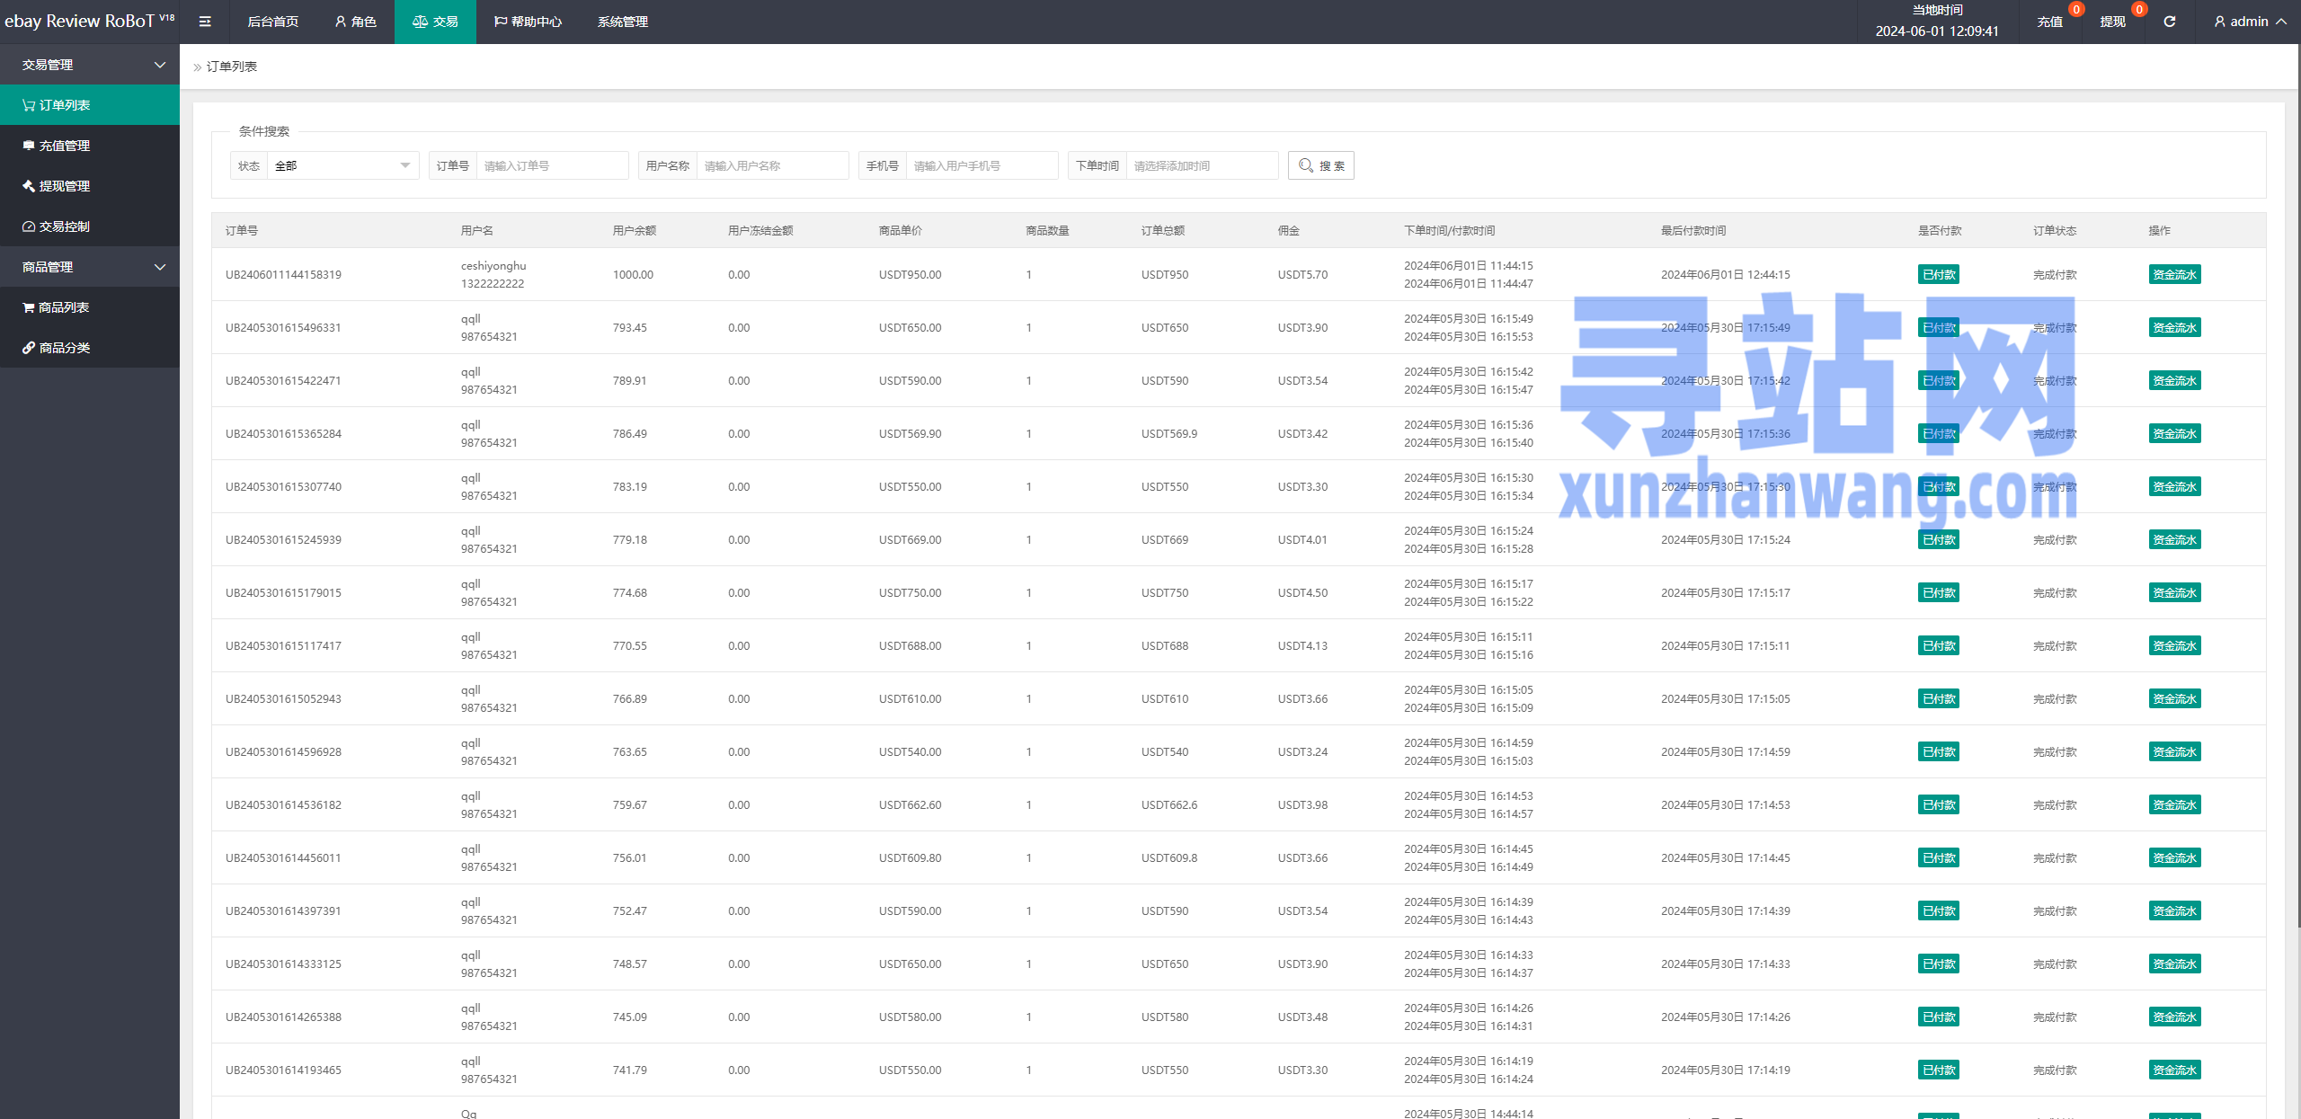
Task: Click the 充值 notification badge in header
Action: [x=2076, y=9]
